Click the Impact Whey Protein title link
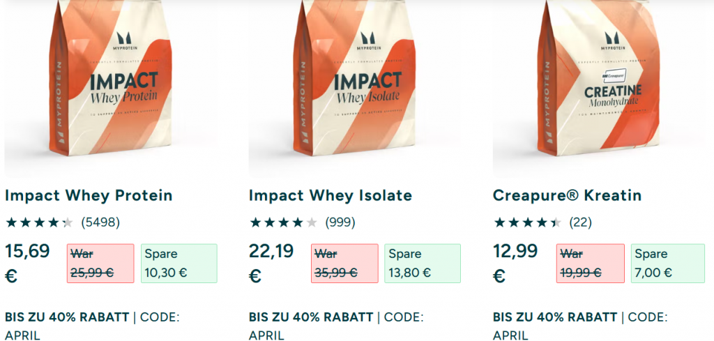Viewport: 714px width, 341px height. tap(89, 195)
